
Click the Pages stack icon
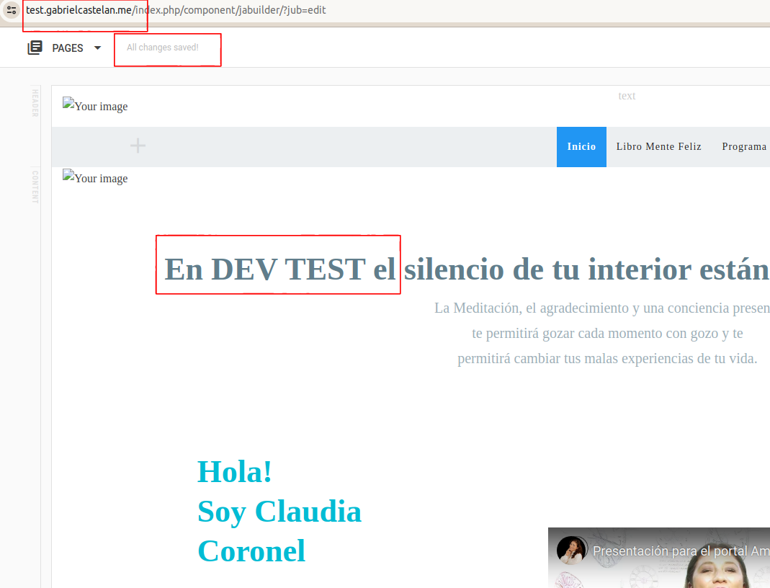click(x=35, y=48)
